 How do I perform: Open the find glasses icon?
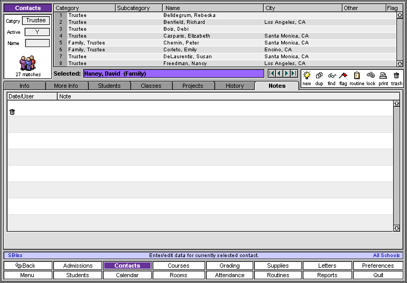332,76
